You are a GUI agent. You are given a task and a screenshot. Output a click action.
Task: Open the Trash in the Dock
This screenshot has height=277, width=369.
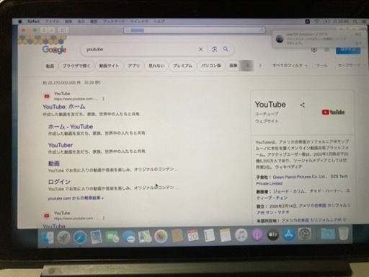[344, 233]
